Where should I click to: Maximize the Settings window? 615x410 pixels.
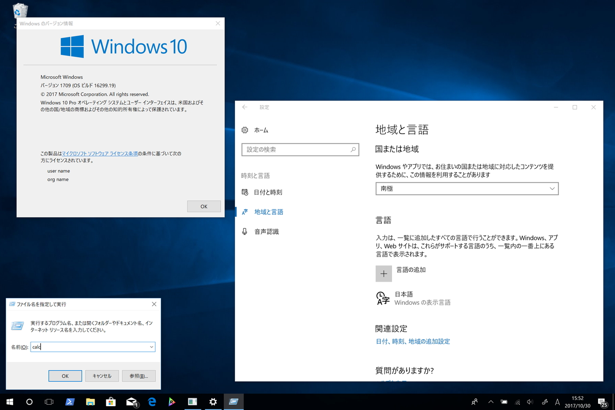575,107
